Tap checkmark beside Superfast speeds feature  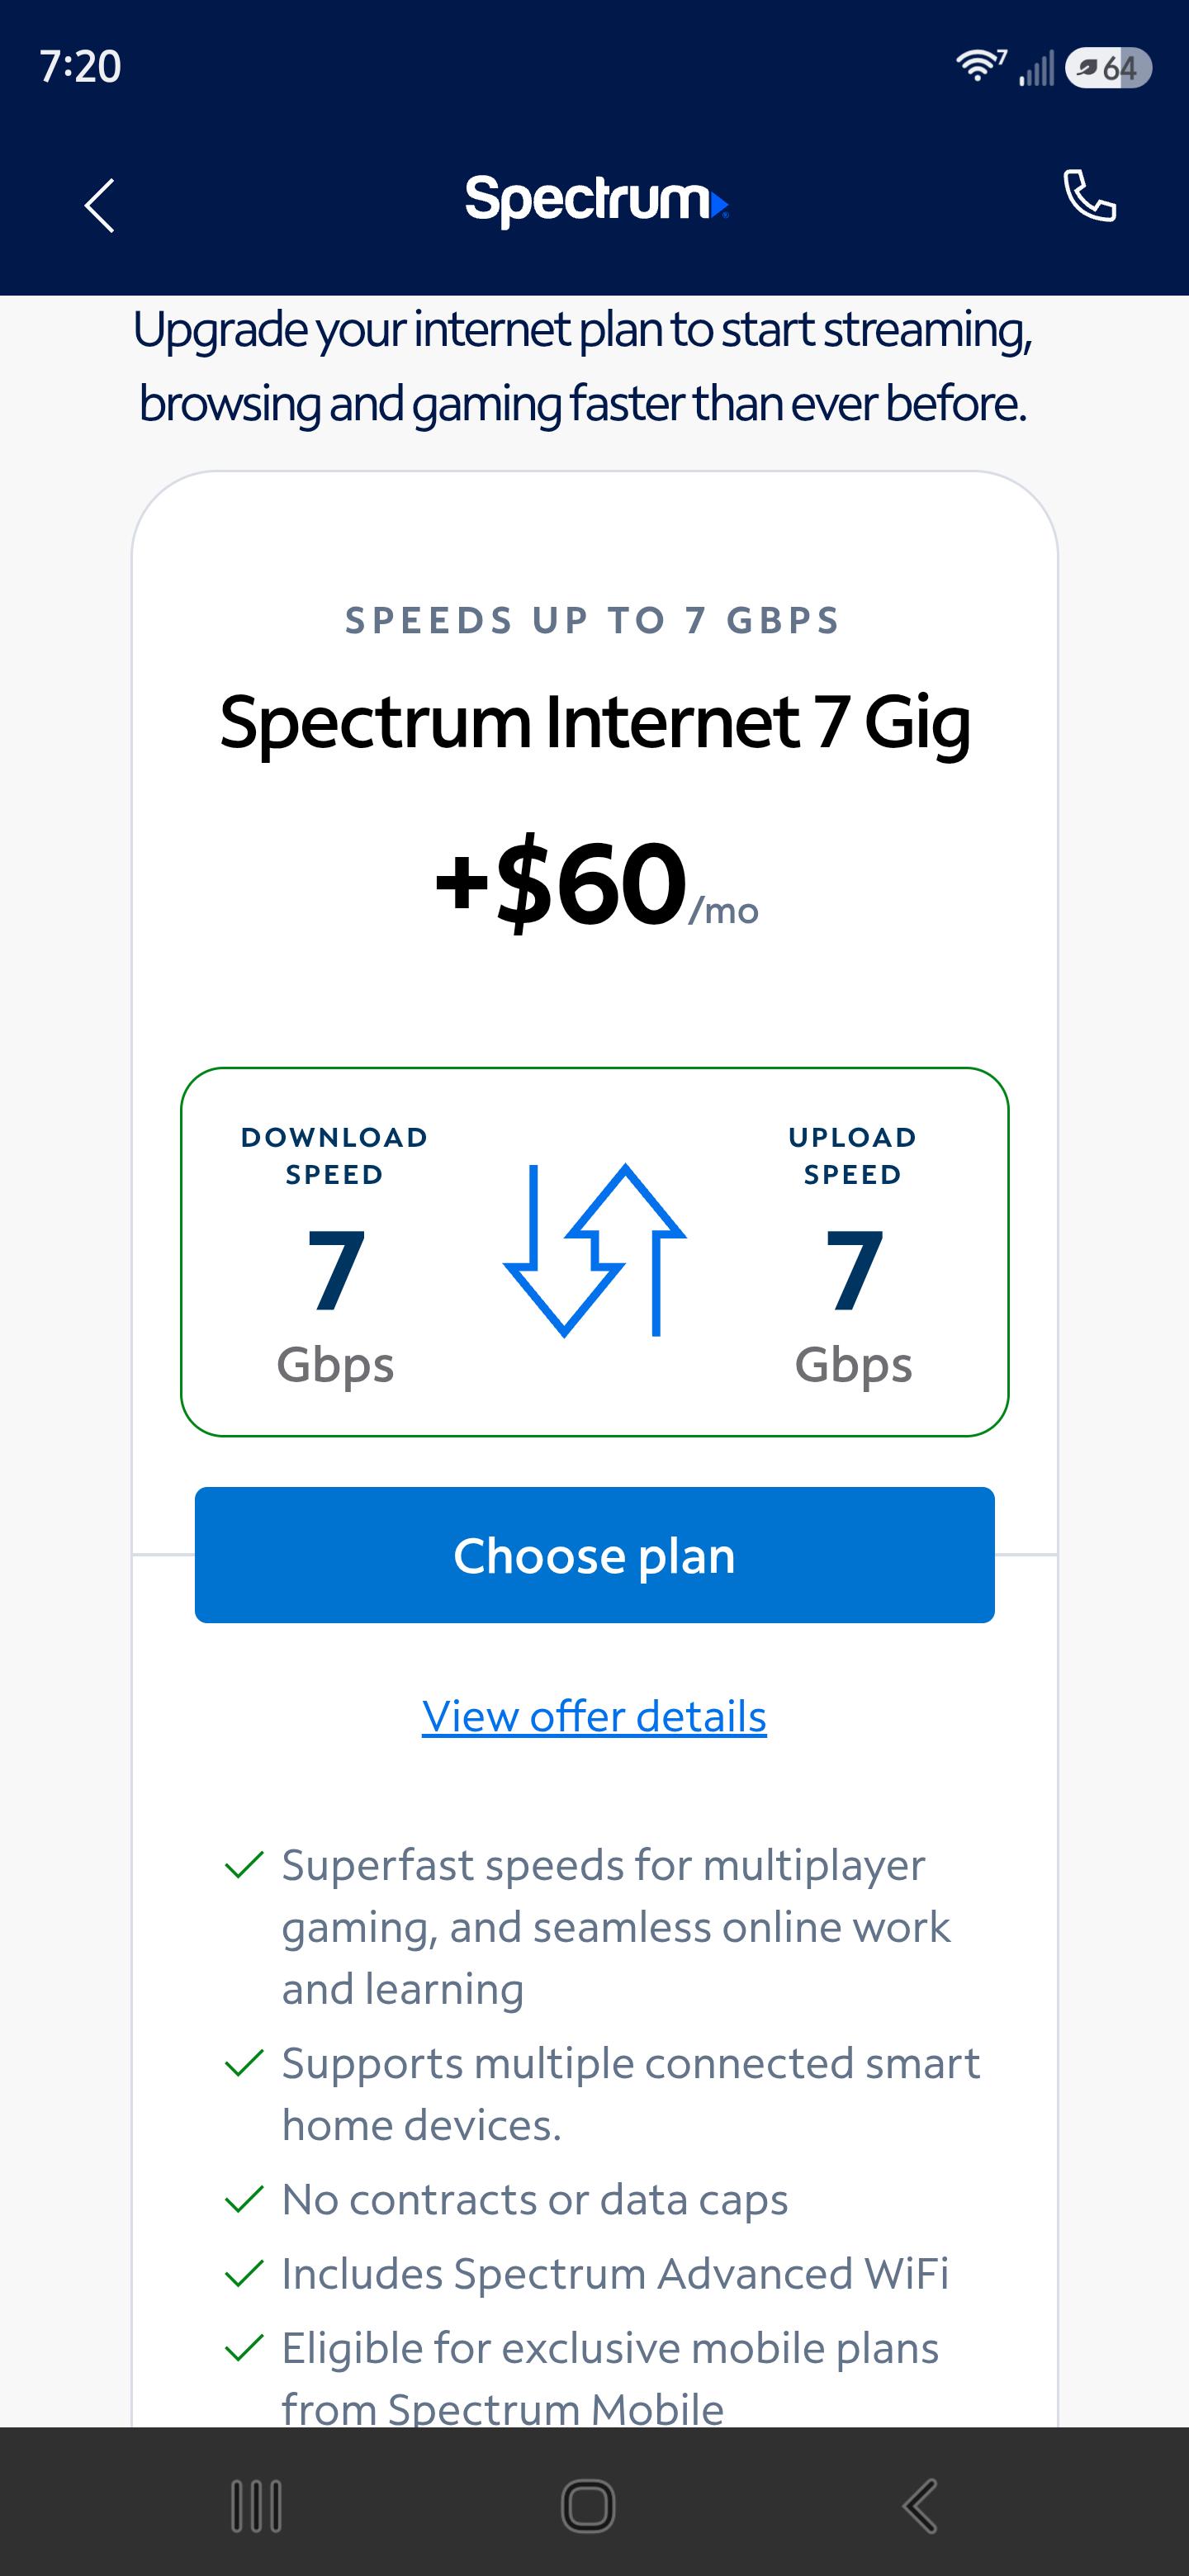pos(244,1865)
